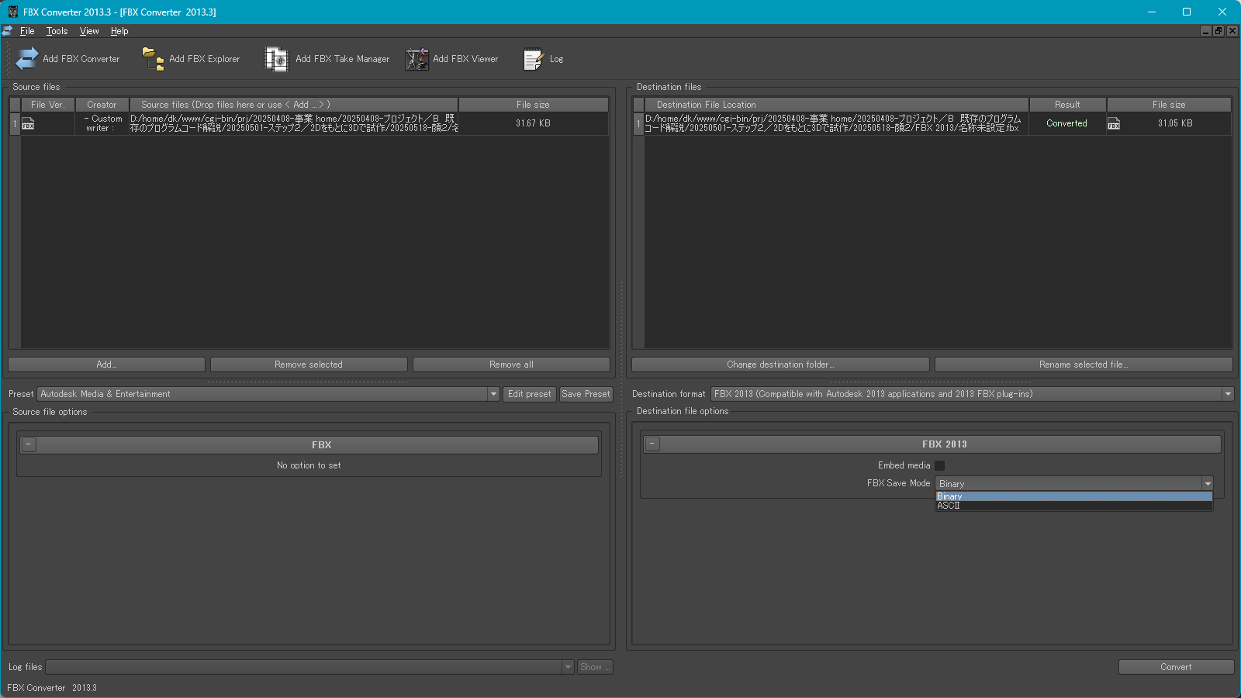The height and width of the screenshot is (698, 1241).
Task: Click the destination row number 1 header
Action: [638, 123]
